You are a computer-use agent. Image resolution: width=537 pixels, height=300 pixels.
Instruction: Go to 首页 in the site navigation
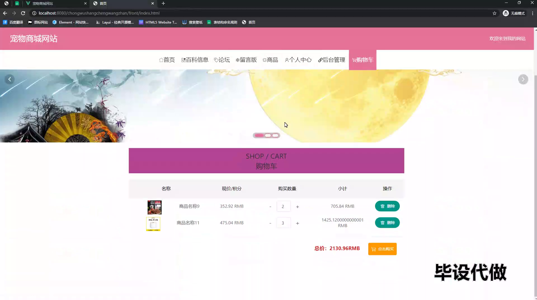pyautogui.click(x=167, y=60)
